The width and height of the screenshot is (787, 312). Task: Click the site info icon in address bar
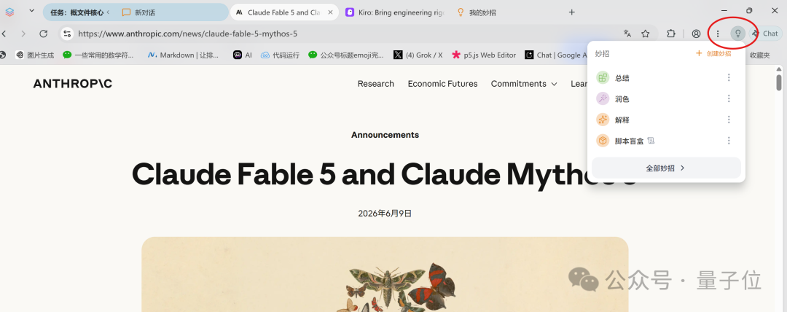pyautogui.click(x=67, y=34)
